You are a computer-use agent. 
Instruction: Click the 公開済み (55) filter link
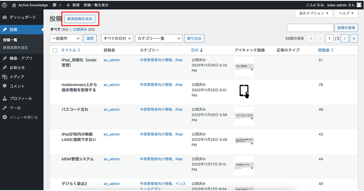click(84, 29)
